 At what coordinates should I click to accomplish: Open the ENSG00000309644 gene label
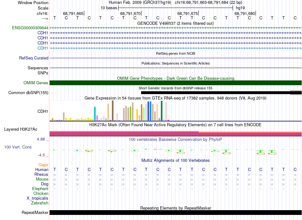tap(30, 28)
